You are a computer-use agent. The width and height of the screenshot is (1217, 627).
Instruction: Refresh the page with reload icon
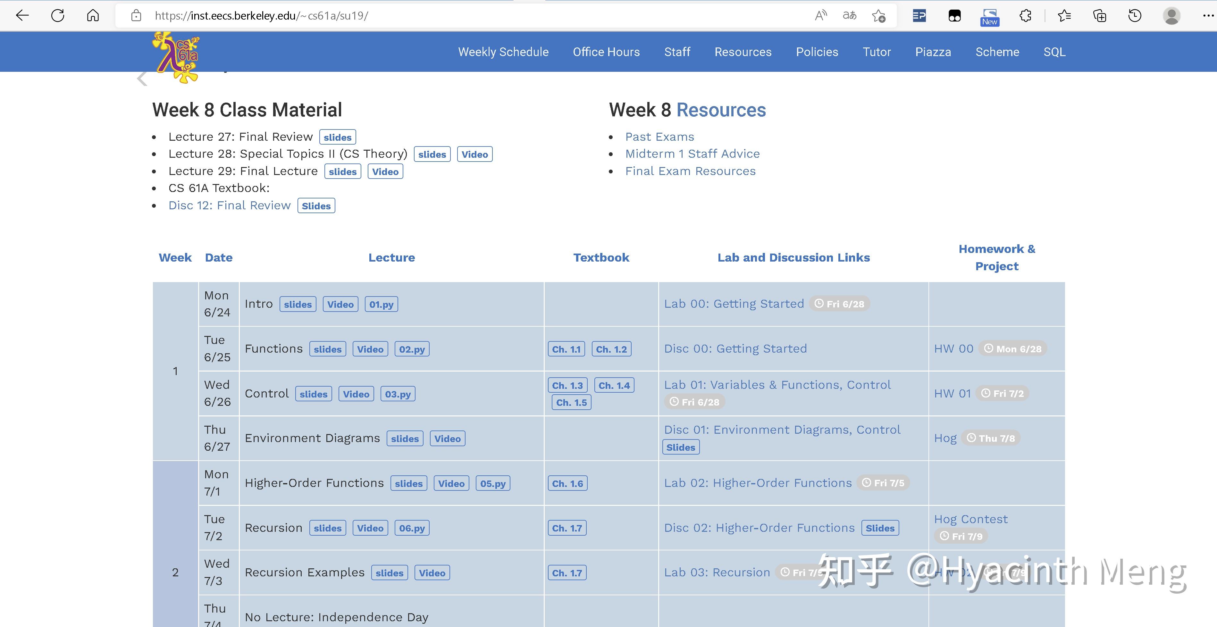tap(58, 16)
